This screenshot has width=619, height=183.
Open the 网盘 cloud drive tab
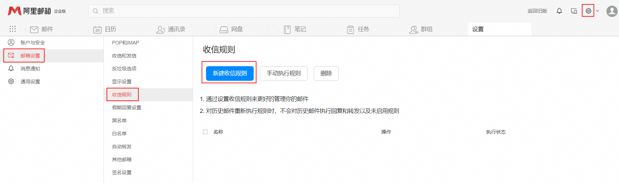coord(231,30)
